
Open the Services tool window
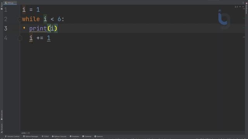click(x=98, y=136)
